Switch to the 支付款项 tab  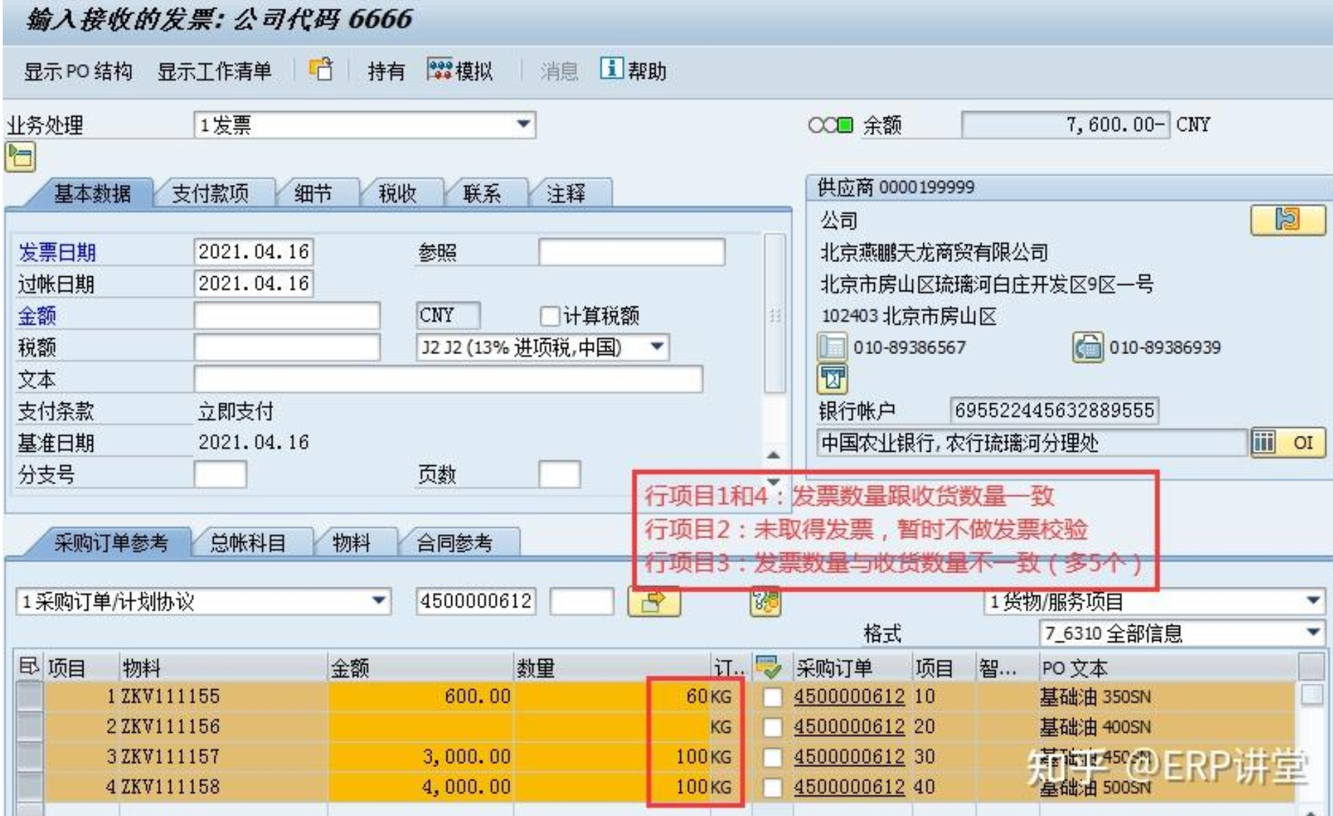(210, 193)
